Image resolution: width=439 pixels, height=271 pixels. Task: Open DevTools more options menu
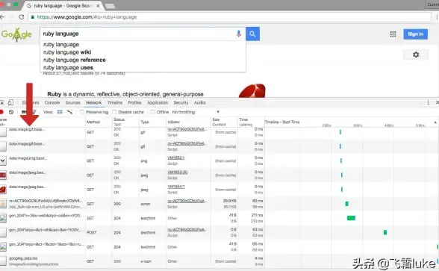tap(428, 102)
